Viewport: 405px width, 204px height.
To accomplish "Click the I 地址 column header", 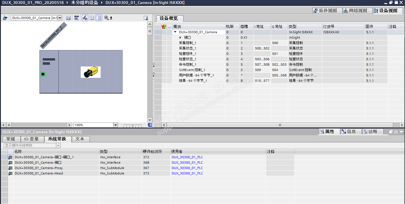I will (x=262, y=26).
